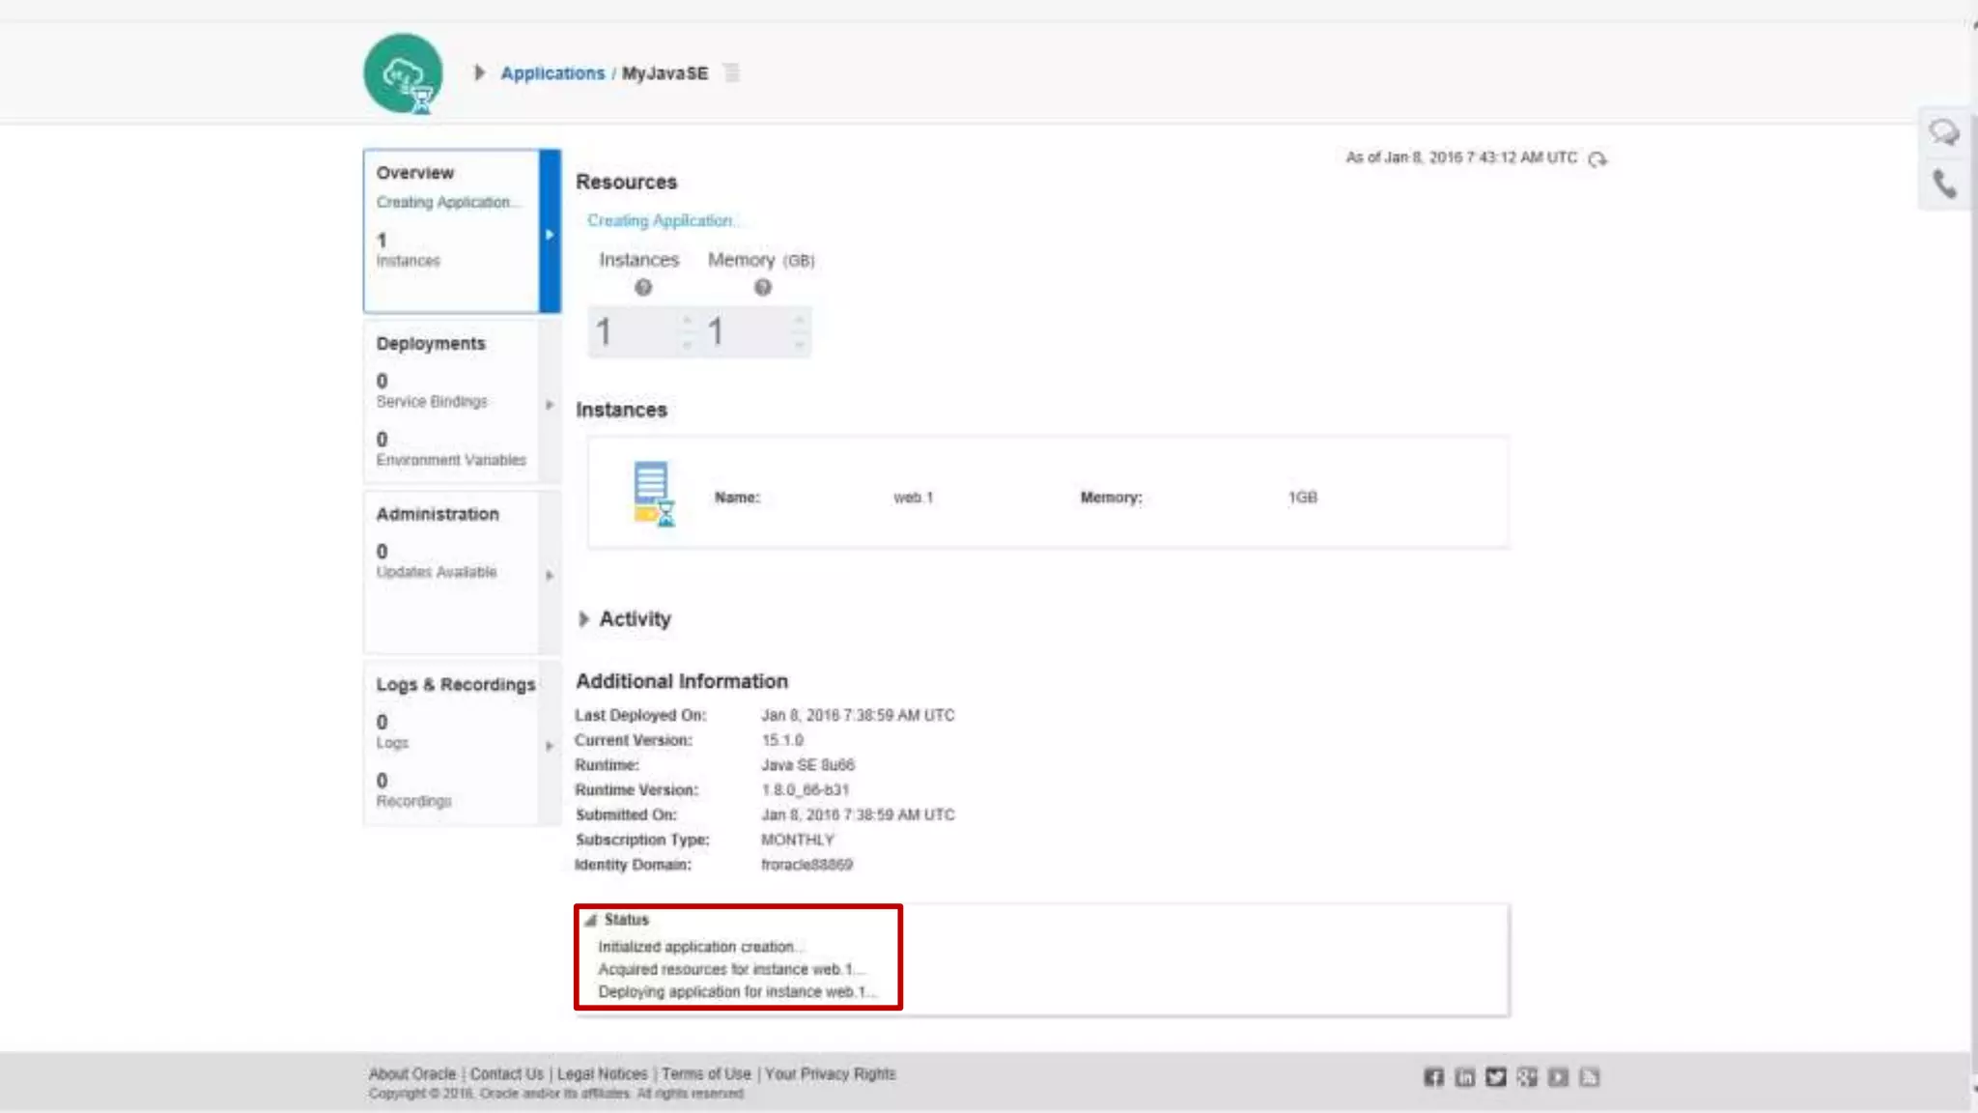
Task: Click the Instances help question icon
Action: (x=643, y=288)
